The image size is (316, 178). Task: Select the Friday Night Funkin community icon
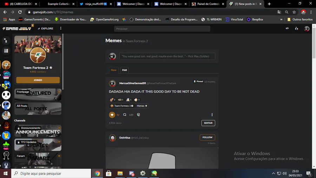click(6, 75)
